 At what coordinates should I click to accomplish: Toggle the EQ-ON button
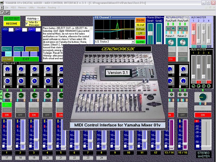(140, 20)
